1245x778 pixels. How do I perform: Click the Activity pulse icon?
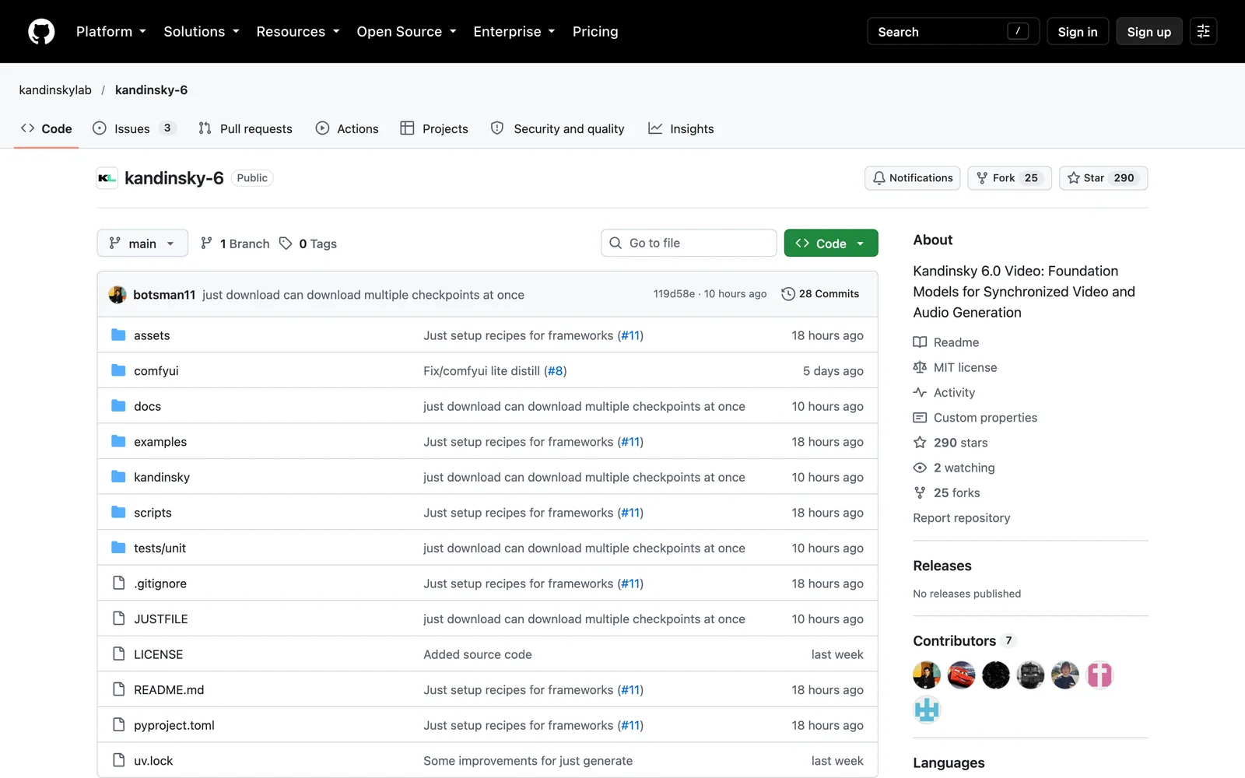[920, 392]
